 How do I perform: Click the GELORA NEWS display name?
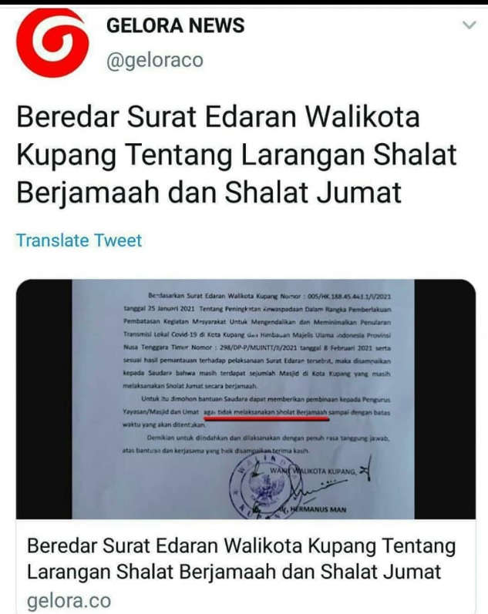tap(175, 26)
